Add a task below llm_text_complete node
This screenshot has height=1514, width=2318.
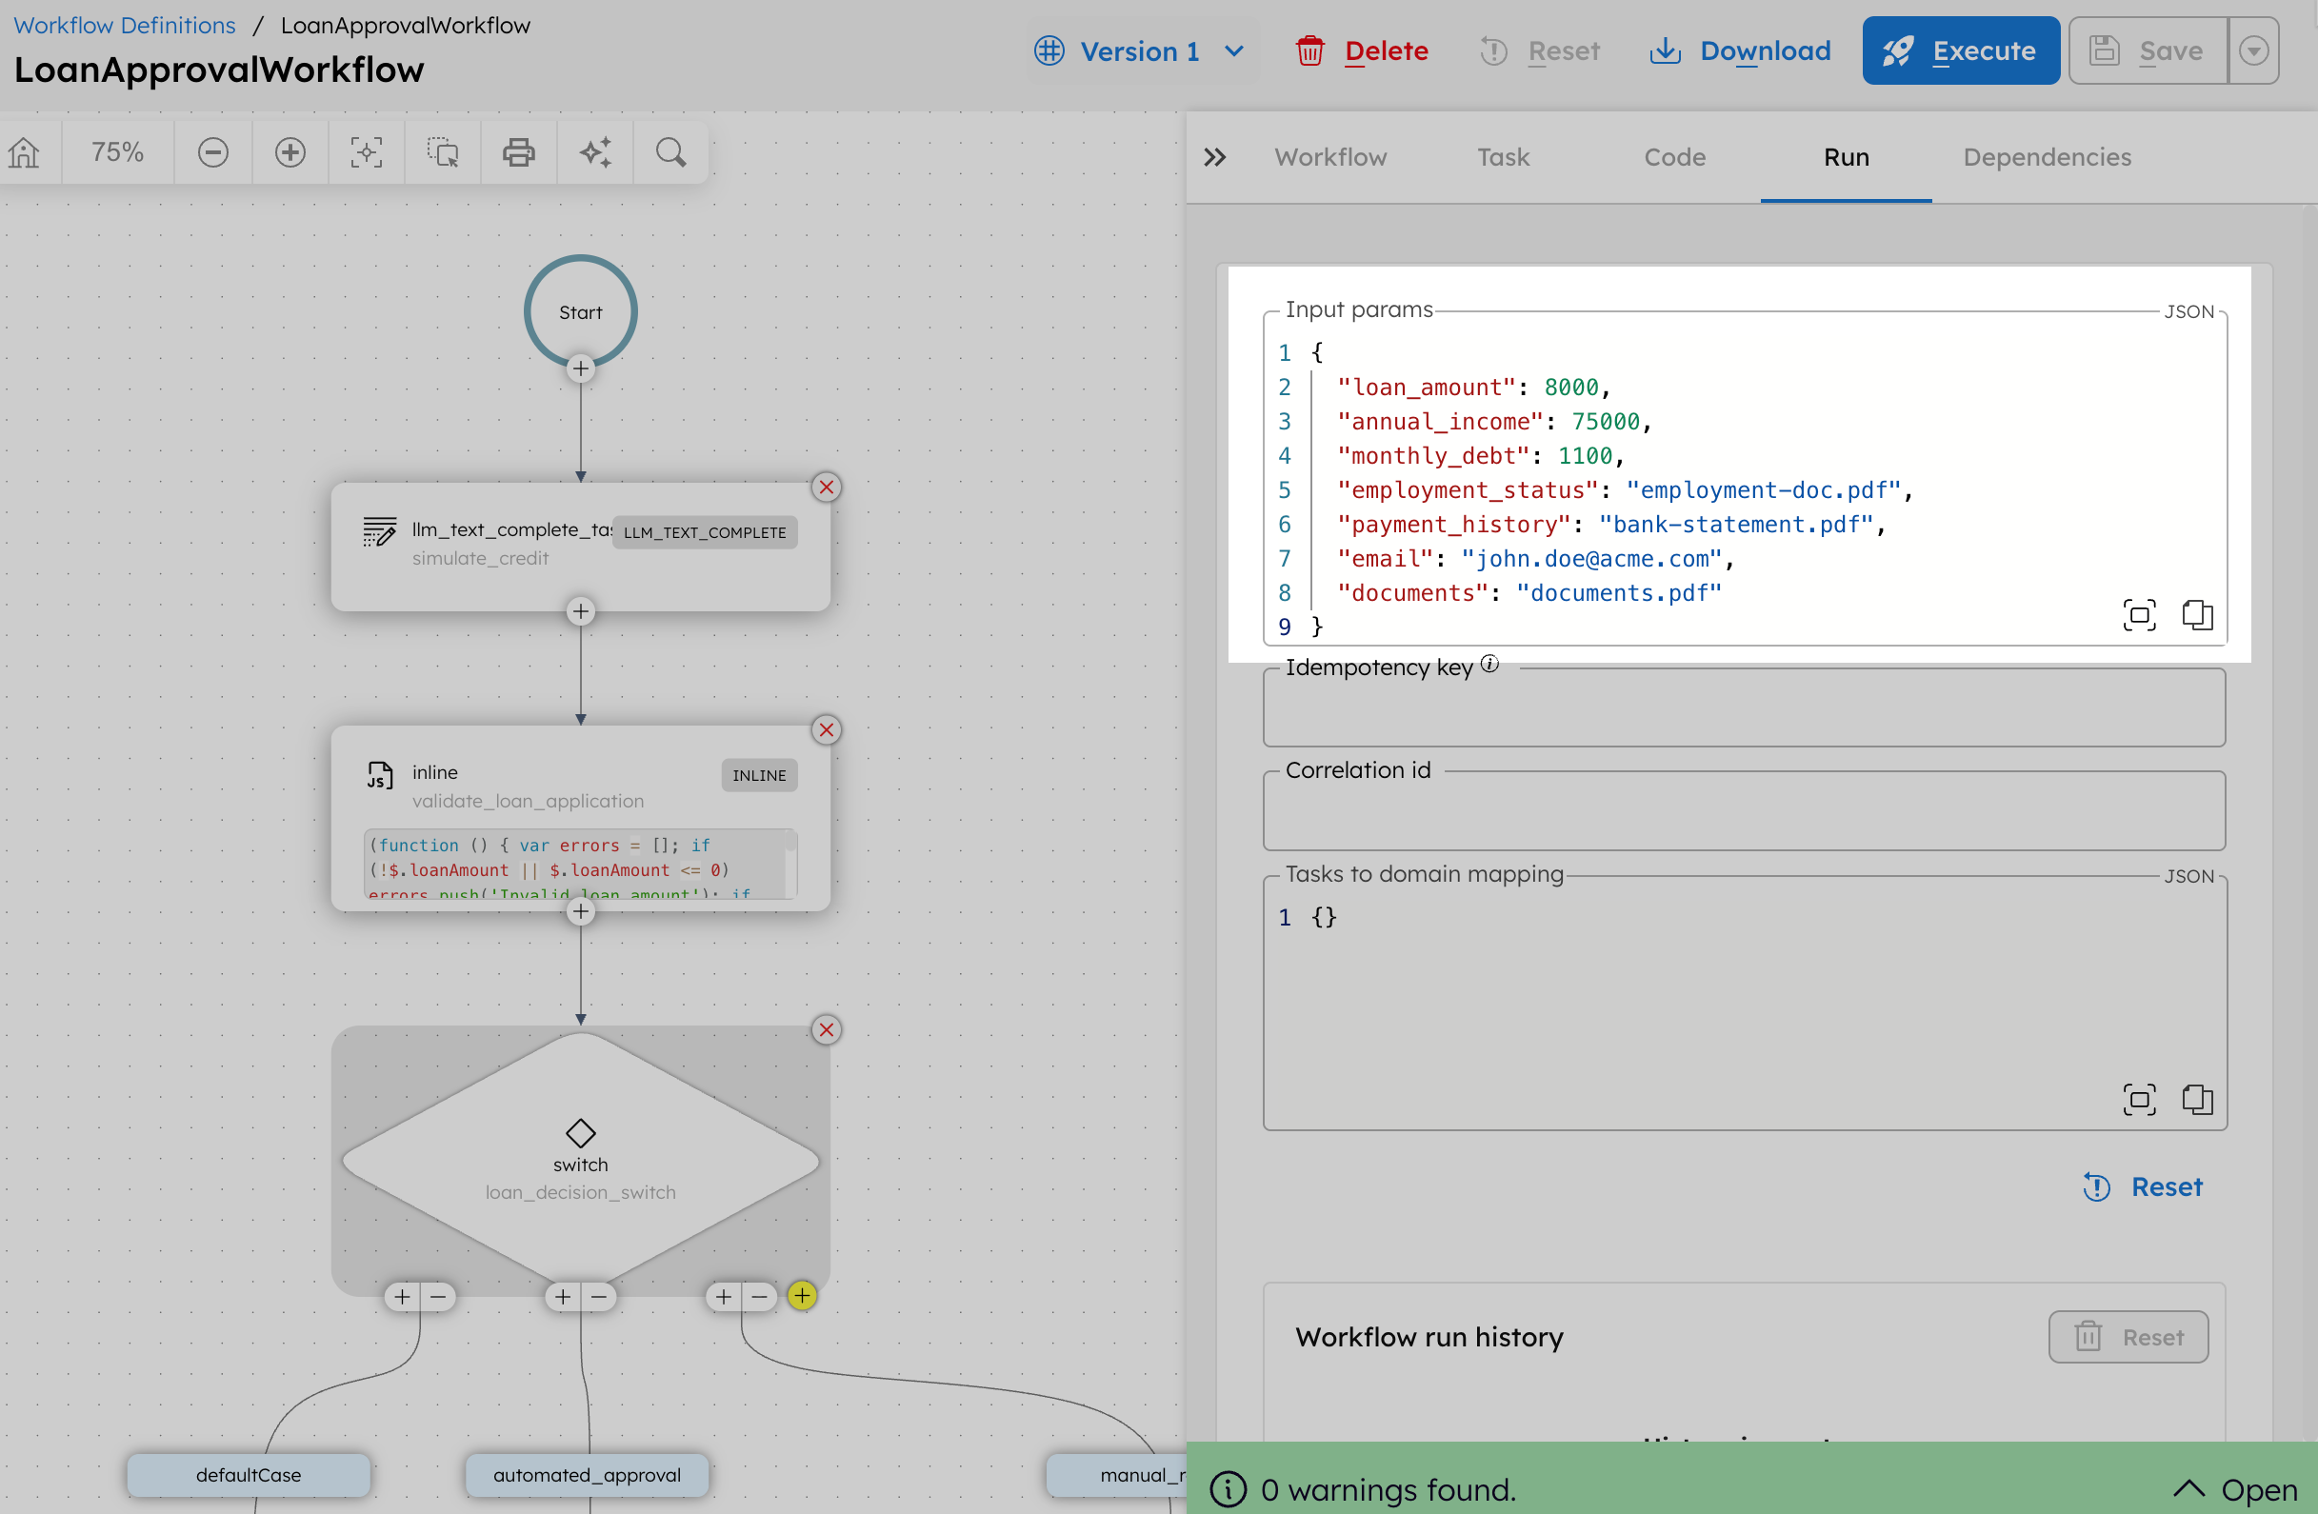click(x=581, y=611)
